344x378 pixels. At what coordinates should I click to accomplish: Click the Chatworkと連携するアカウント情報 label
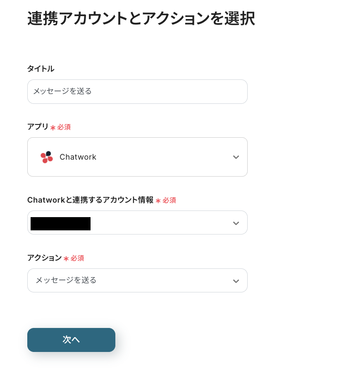click(x=90, y=200)
